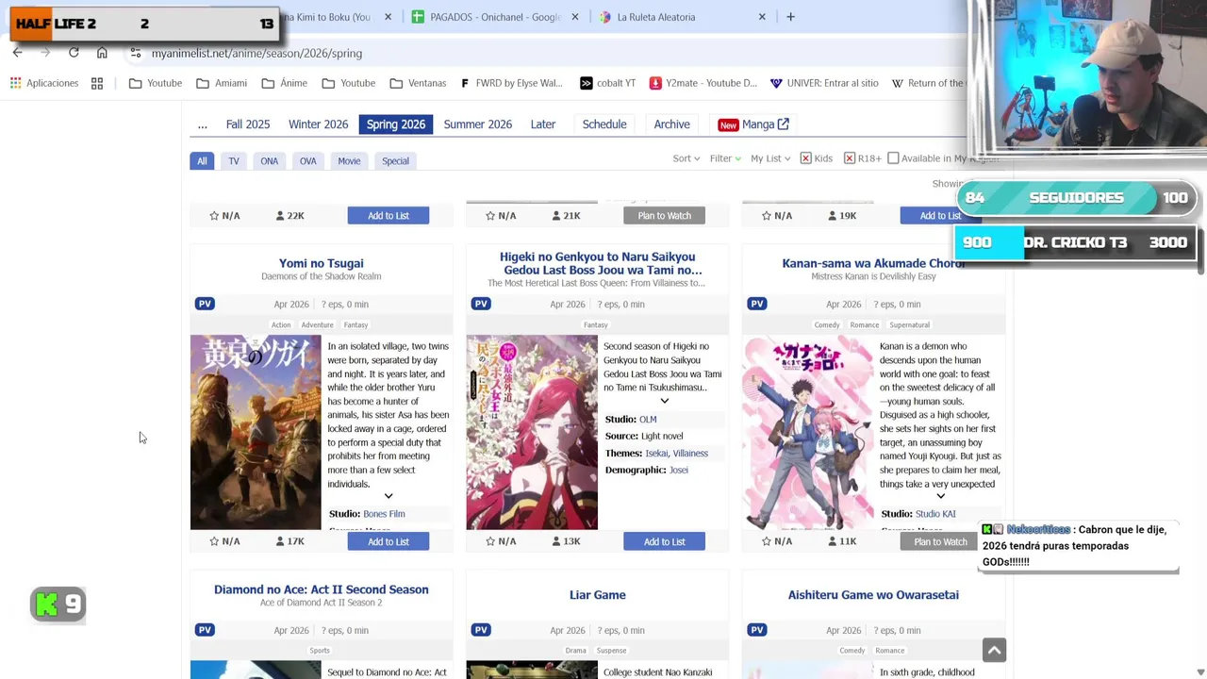Open Diamond no Ace: Act II title
The image size is (1207, 679).
pos(322,589)
